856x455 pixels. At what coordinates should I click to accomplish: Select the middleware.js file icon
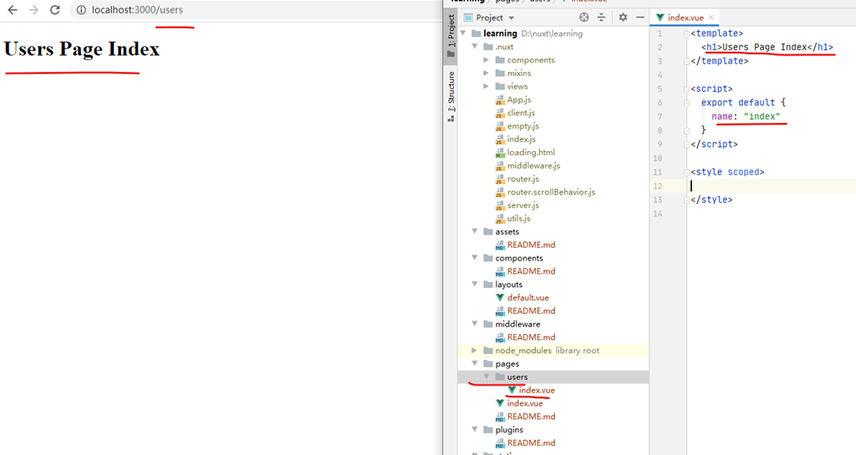500,165
